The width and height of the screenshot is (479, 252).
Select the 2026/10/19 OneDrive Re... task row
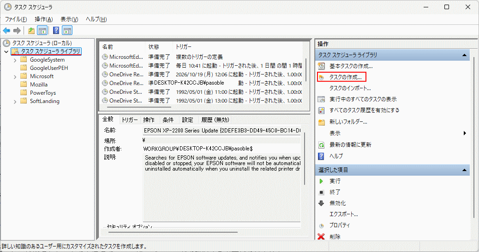tap(202, 74)
